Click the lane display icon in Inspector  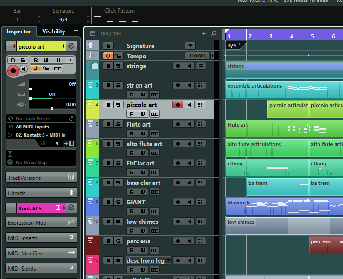coord(57,69)
